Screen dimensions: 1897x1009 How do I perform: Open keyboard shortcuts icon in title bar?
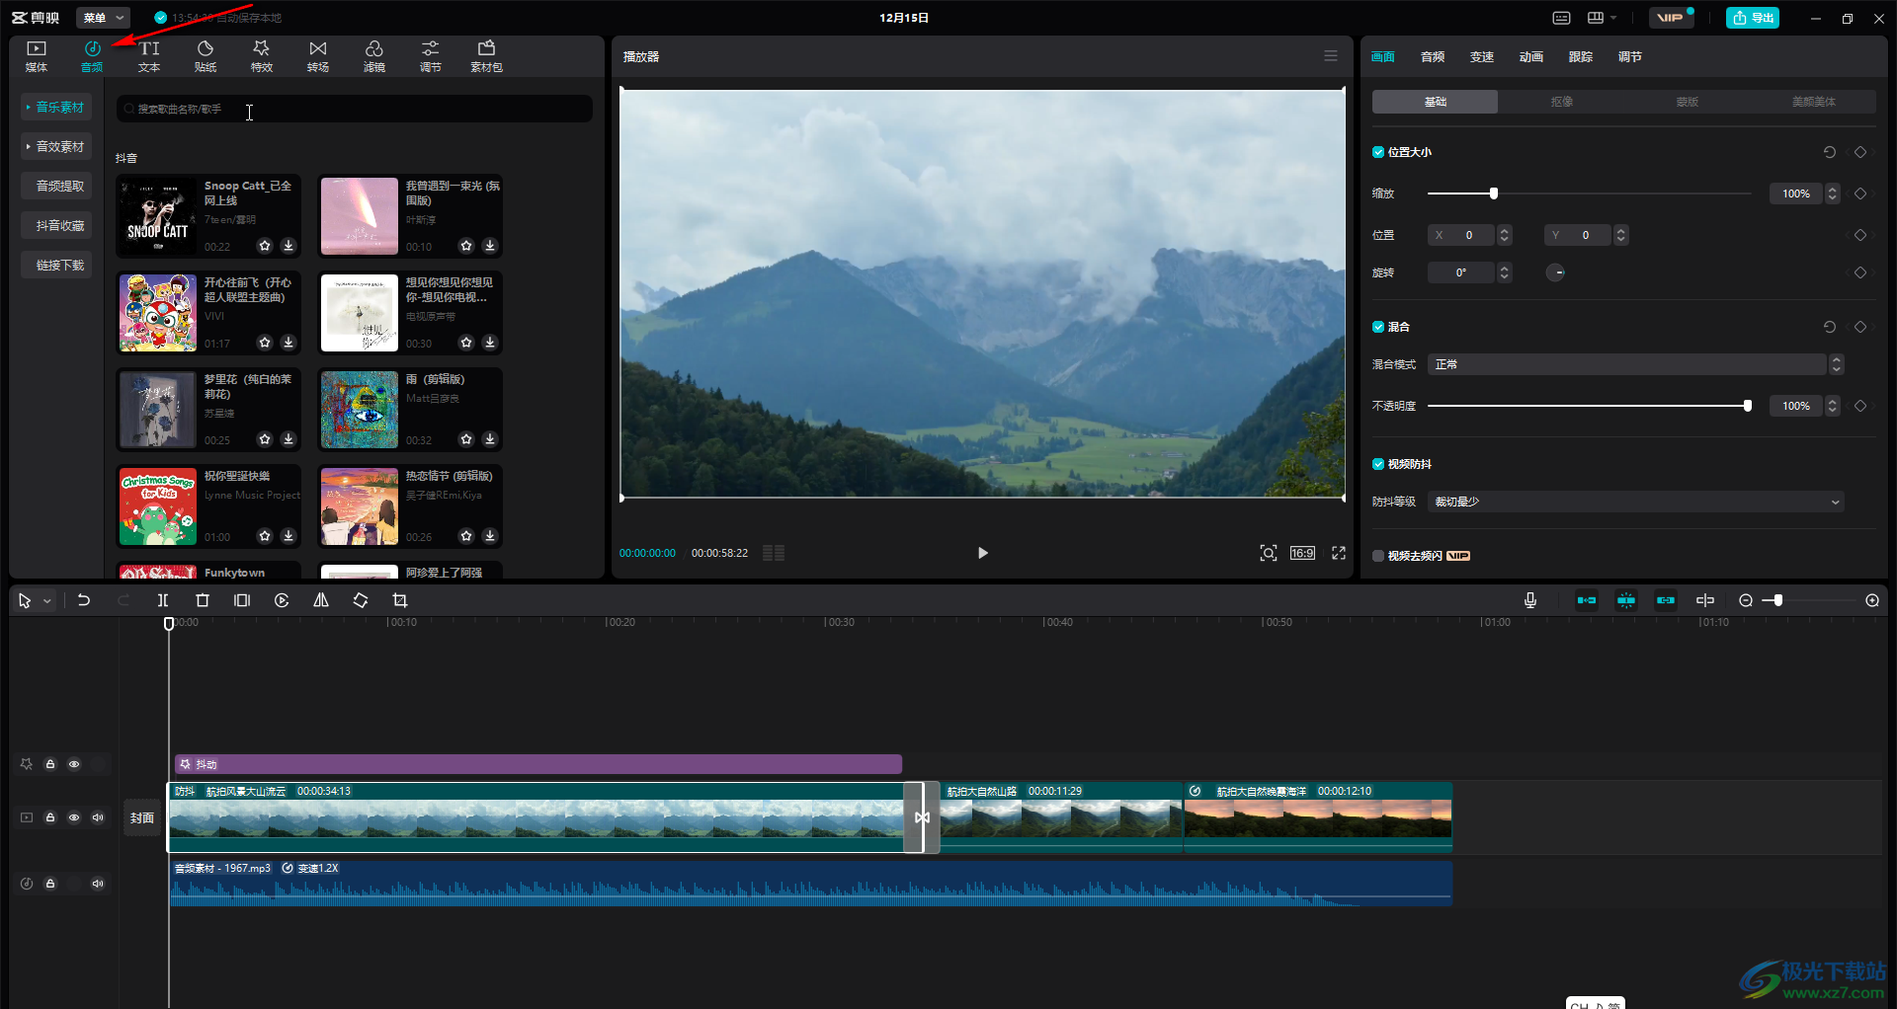pyautogui.click(x=1561, y=18)
